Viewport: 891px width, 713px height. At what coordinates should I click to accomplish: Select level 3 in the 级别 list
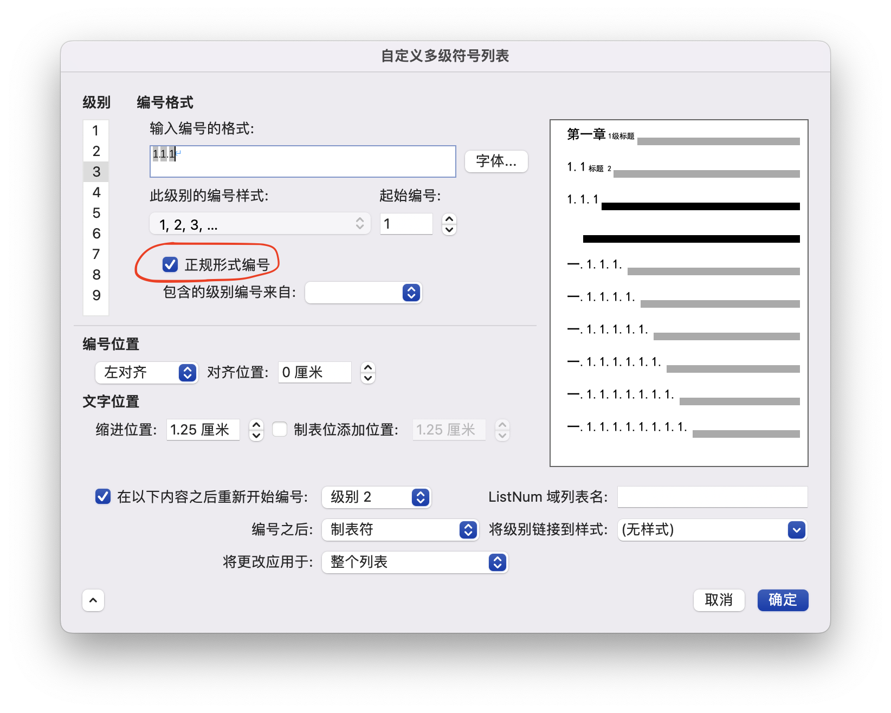96,172
